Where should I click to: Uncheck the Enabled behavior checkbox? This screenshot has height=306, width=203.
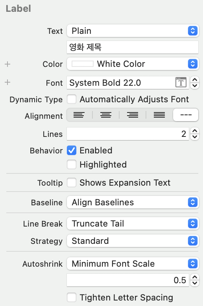point(72,151)
